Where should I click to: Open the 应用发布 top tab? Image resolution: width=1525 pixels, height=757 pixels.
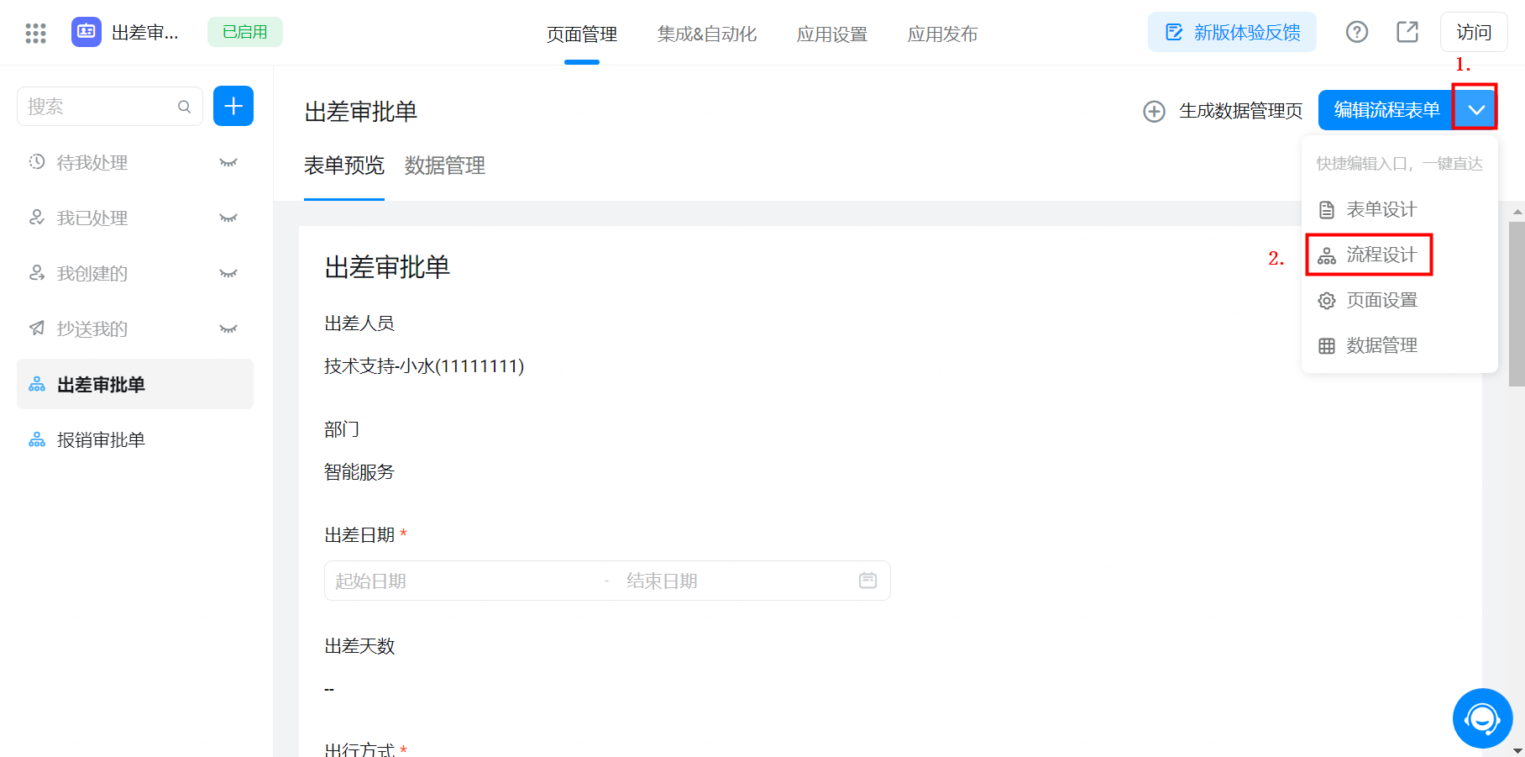(x=943, y=34)
